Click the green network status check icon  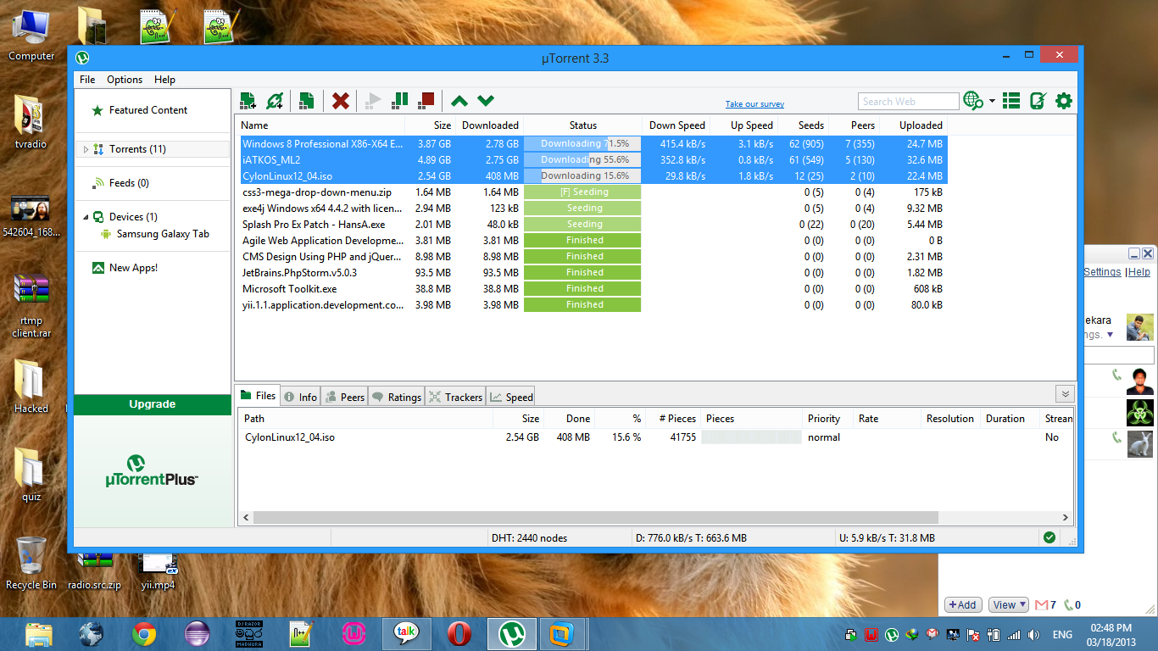tap(1049, 537)
